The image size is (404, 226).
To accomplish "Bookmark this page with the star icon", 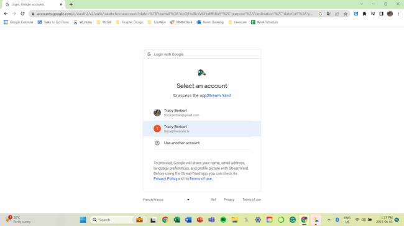I will pos(346,14).
